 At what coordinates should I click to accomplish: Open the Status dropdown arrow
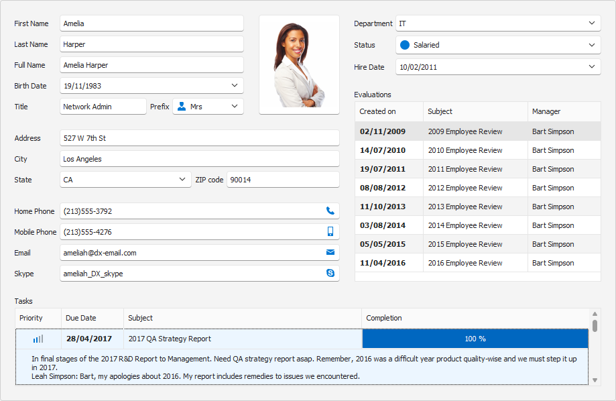pyautogui.click(x=592, y=45)
